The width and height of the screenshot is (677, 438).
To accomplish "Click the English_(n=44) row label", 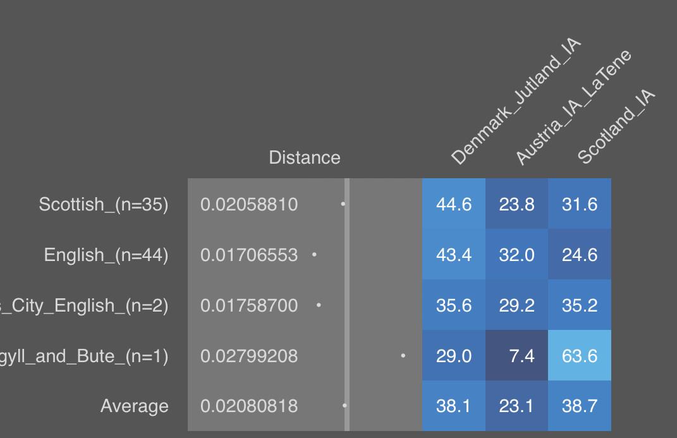I will [106, 255].
